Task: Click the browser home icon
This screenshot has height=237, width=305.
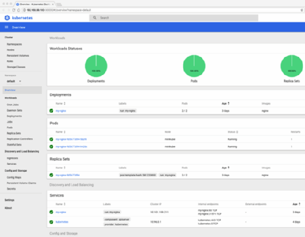Action: (x=19, y=10)
